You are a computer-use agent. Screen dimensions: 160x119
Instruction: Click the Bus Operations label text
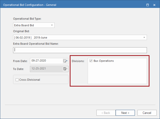tap(104, 61)
